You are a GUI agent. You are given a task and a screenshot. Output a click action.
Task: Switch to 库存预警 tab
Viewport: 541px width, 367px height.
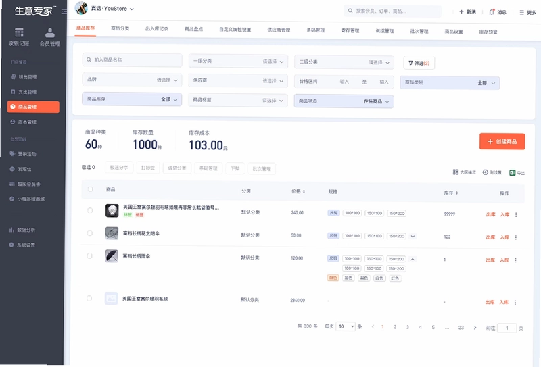tap(488, 32)
